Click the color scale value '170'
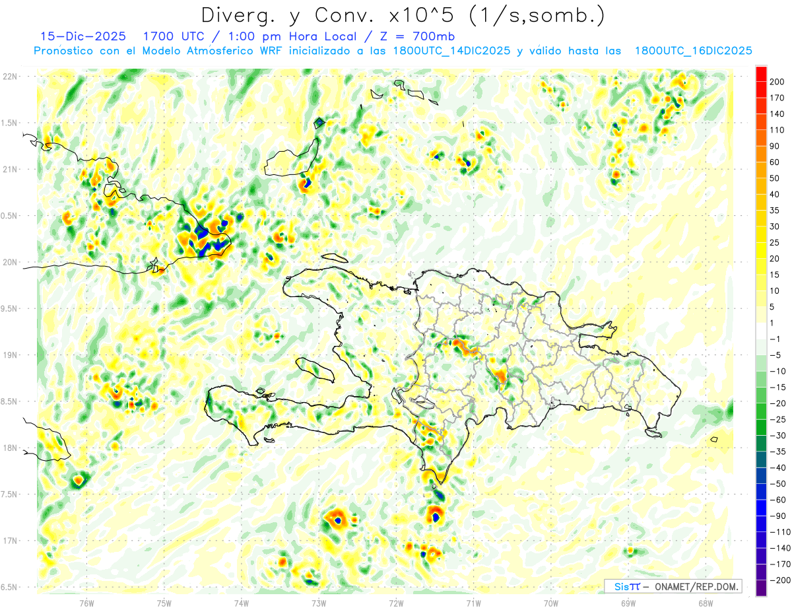 tap(777, 98)
